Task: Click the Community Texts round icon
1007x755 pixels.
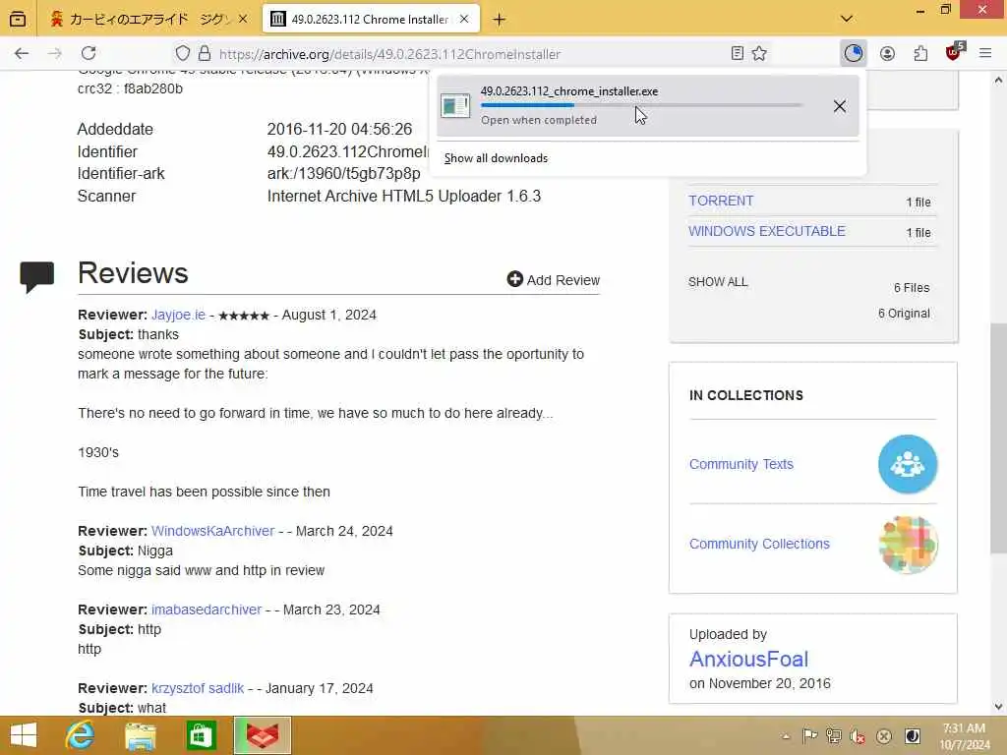Action: pyautogui.click(x=908, y=464)
